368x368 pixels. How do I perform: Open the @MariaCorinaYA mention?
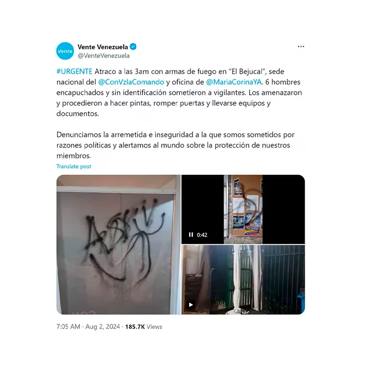tap(234, 82)
